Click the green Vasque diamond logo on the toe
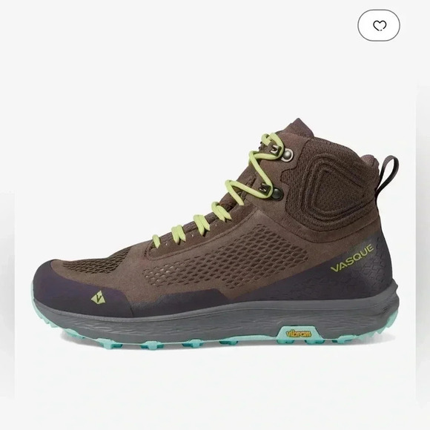This screenshot has width=430, height=430. coord(98,297)
